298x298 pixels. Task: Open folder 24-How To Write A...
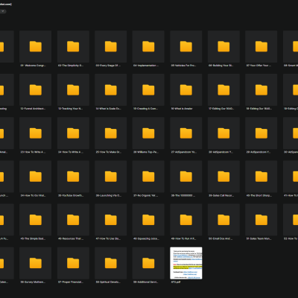(73, 133)
